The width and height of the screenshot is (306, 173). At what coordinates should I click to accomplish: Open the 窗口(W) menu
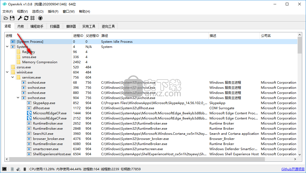point(69,12)
